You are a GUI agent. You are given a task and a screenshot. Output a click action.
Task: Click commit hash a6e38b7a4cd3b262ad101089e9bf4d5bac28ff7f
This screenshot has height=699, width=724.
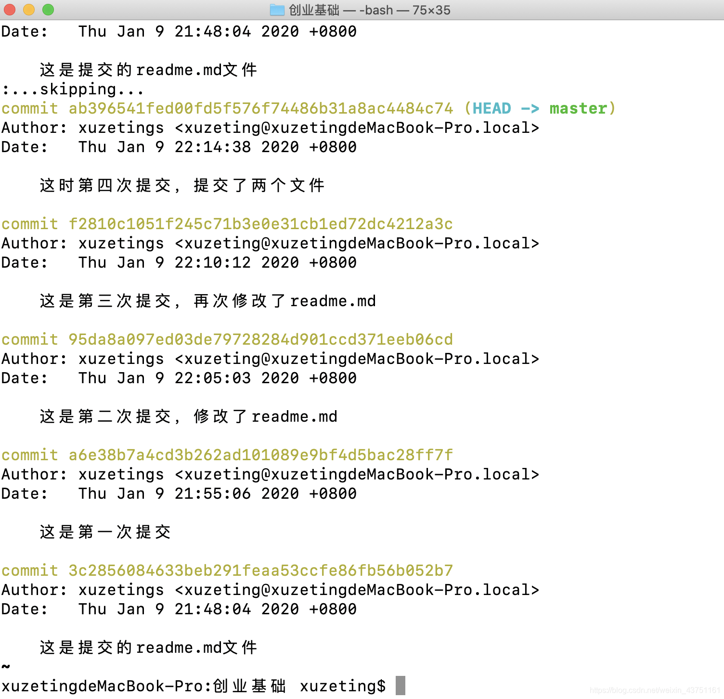pos(260,455)
